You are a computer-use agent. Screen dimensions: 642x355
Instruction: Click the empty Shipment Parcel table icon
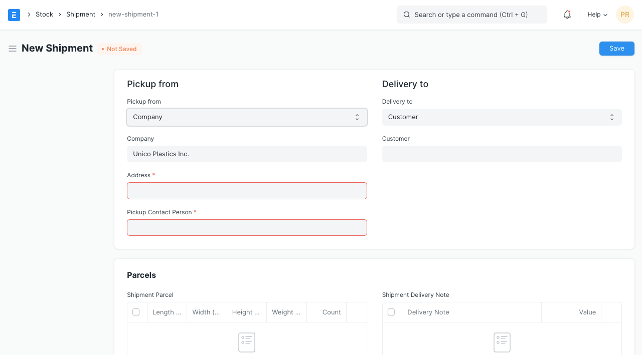pyautogui.click(x=247, y=342)
